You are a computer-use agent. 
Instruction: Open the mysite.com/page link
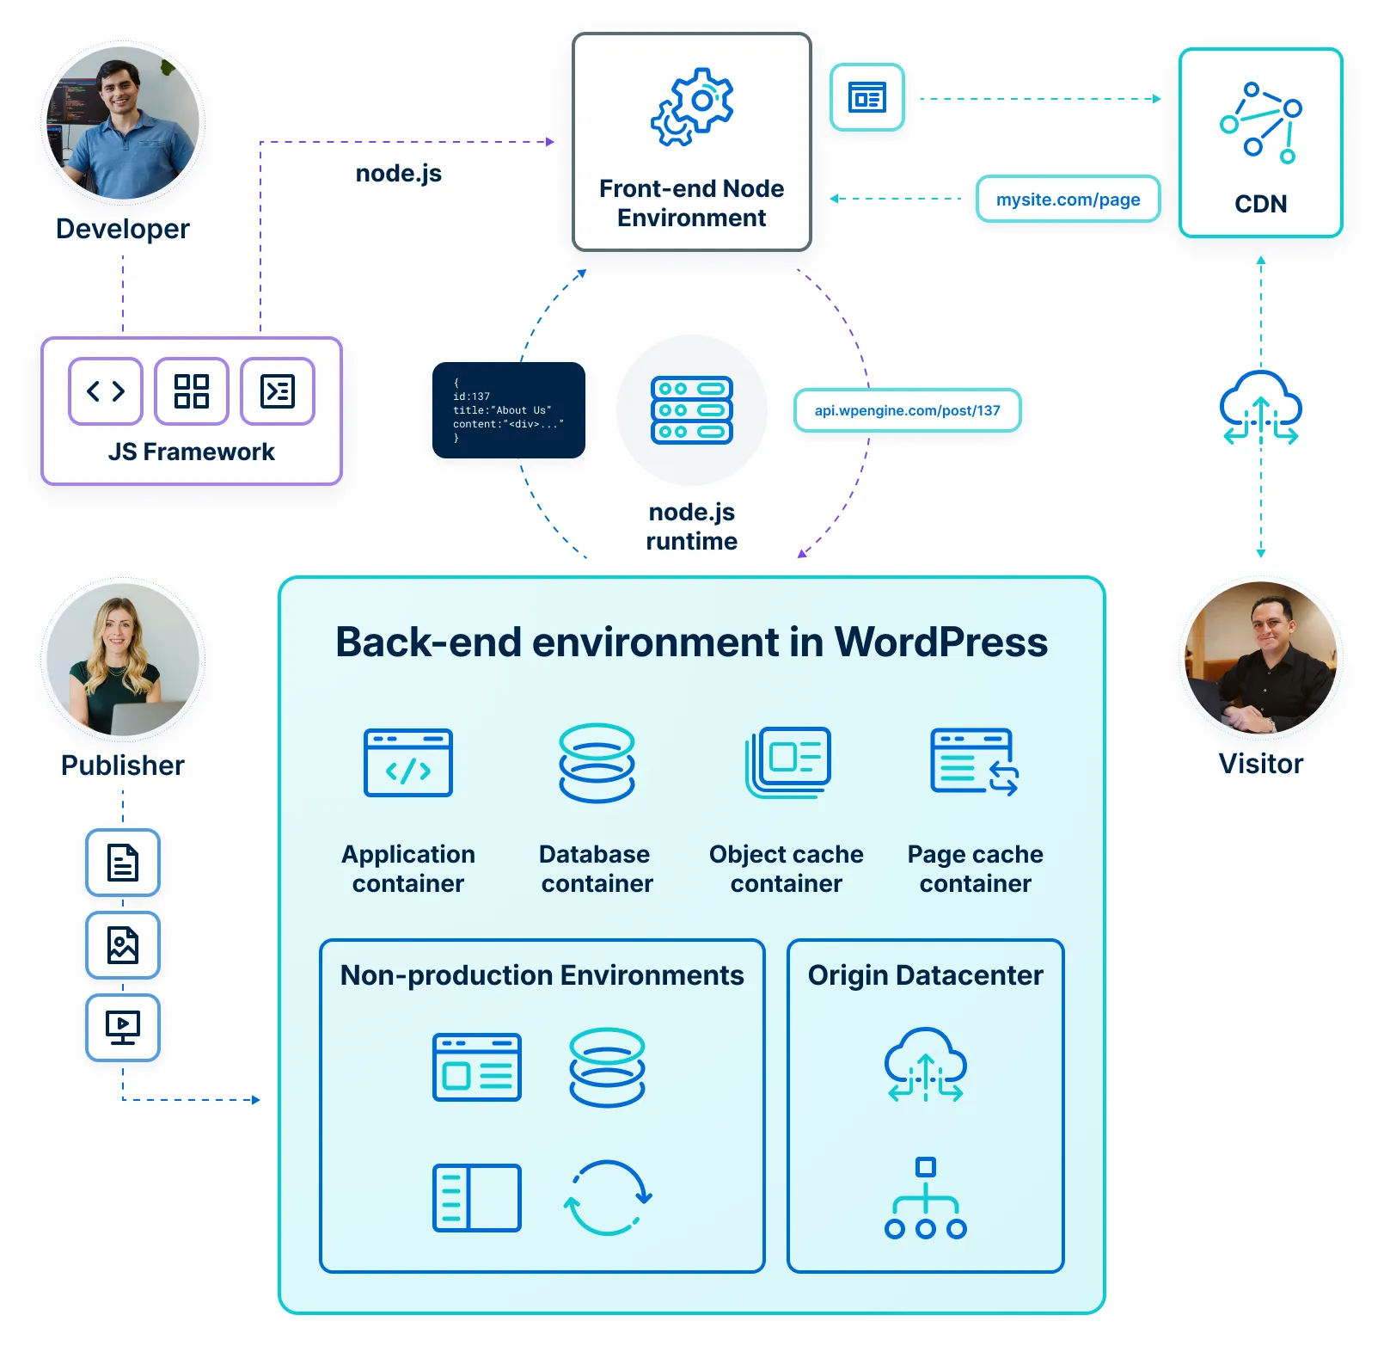point(1068,199)
